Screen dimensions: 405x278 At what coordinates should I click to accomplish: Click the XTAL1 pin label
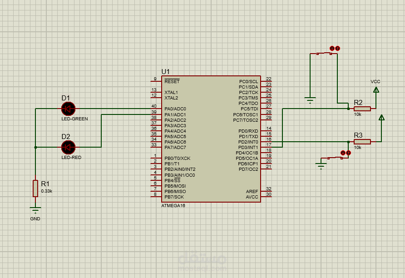(x=171, y=93)
